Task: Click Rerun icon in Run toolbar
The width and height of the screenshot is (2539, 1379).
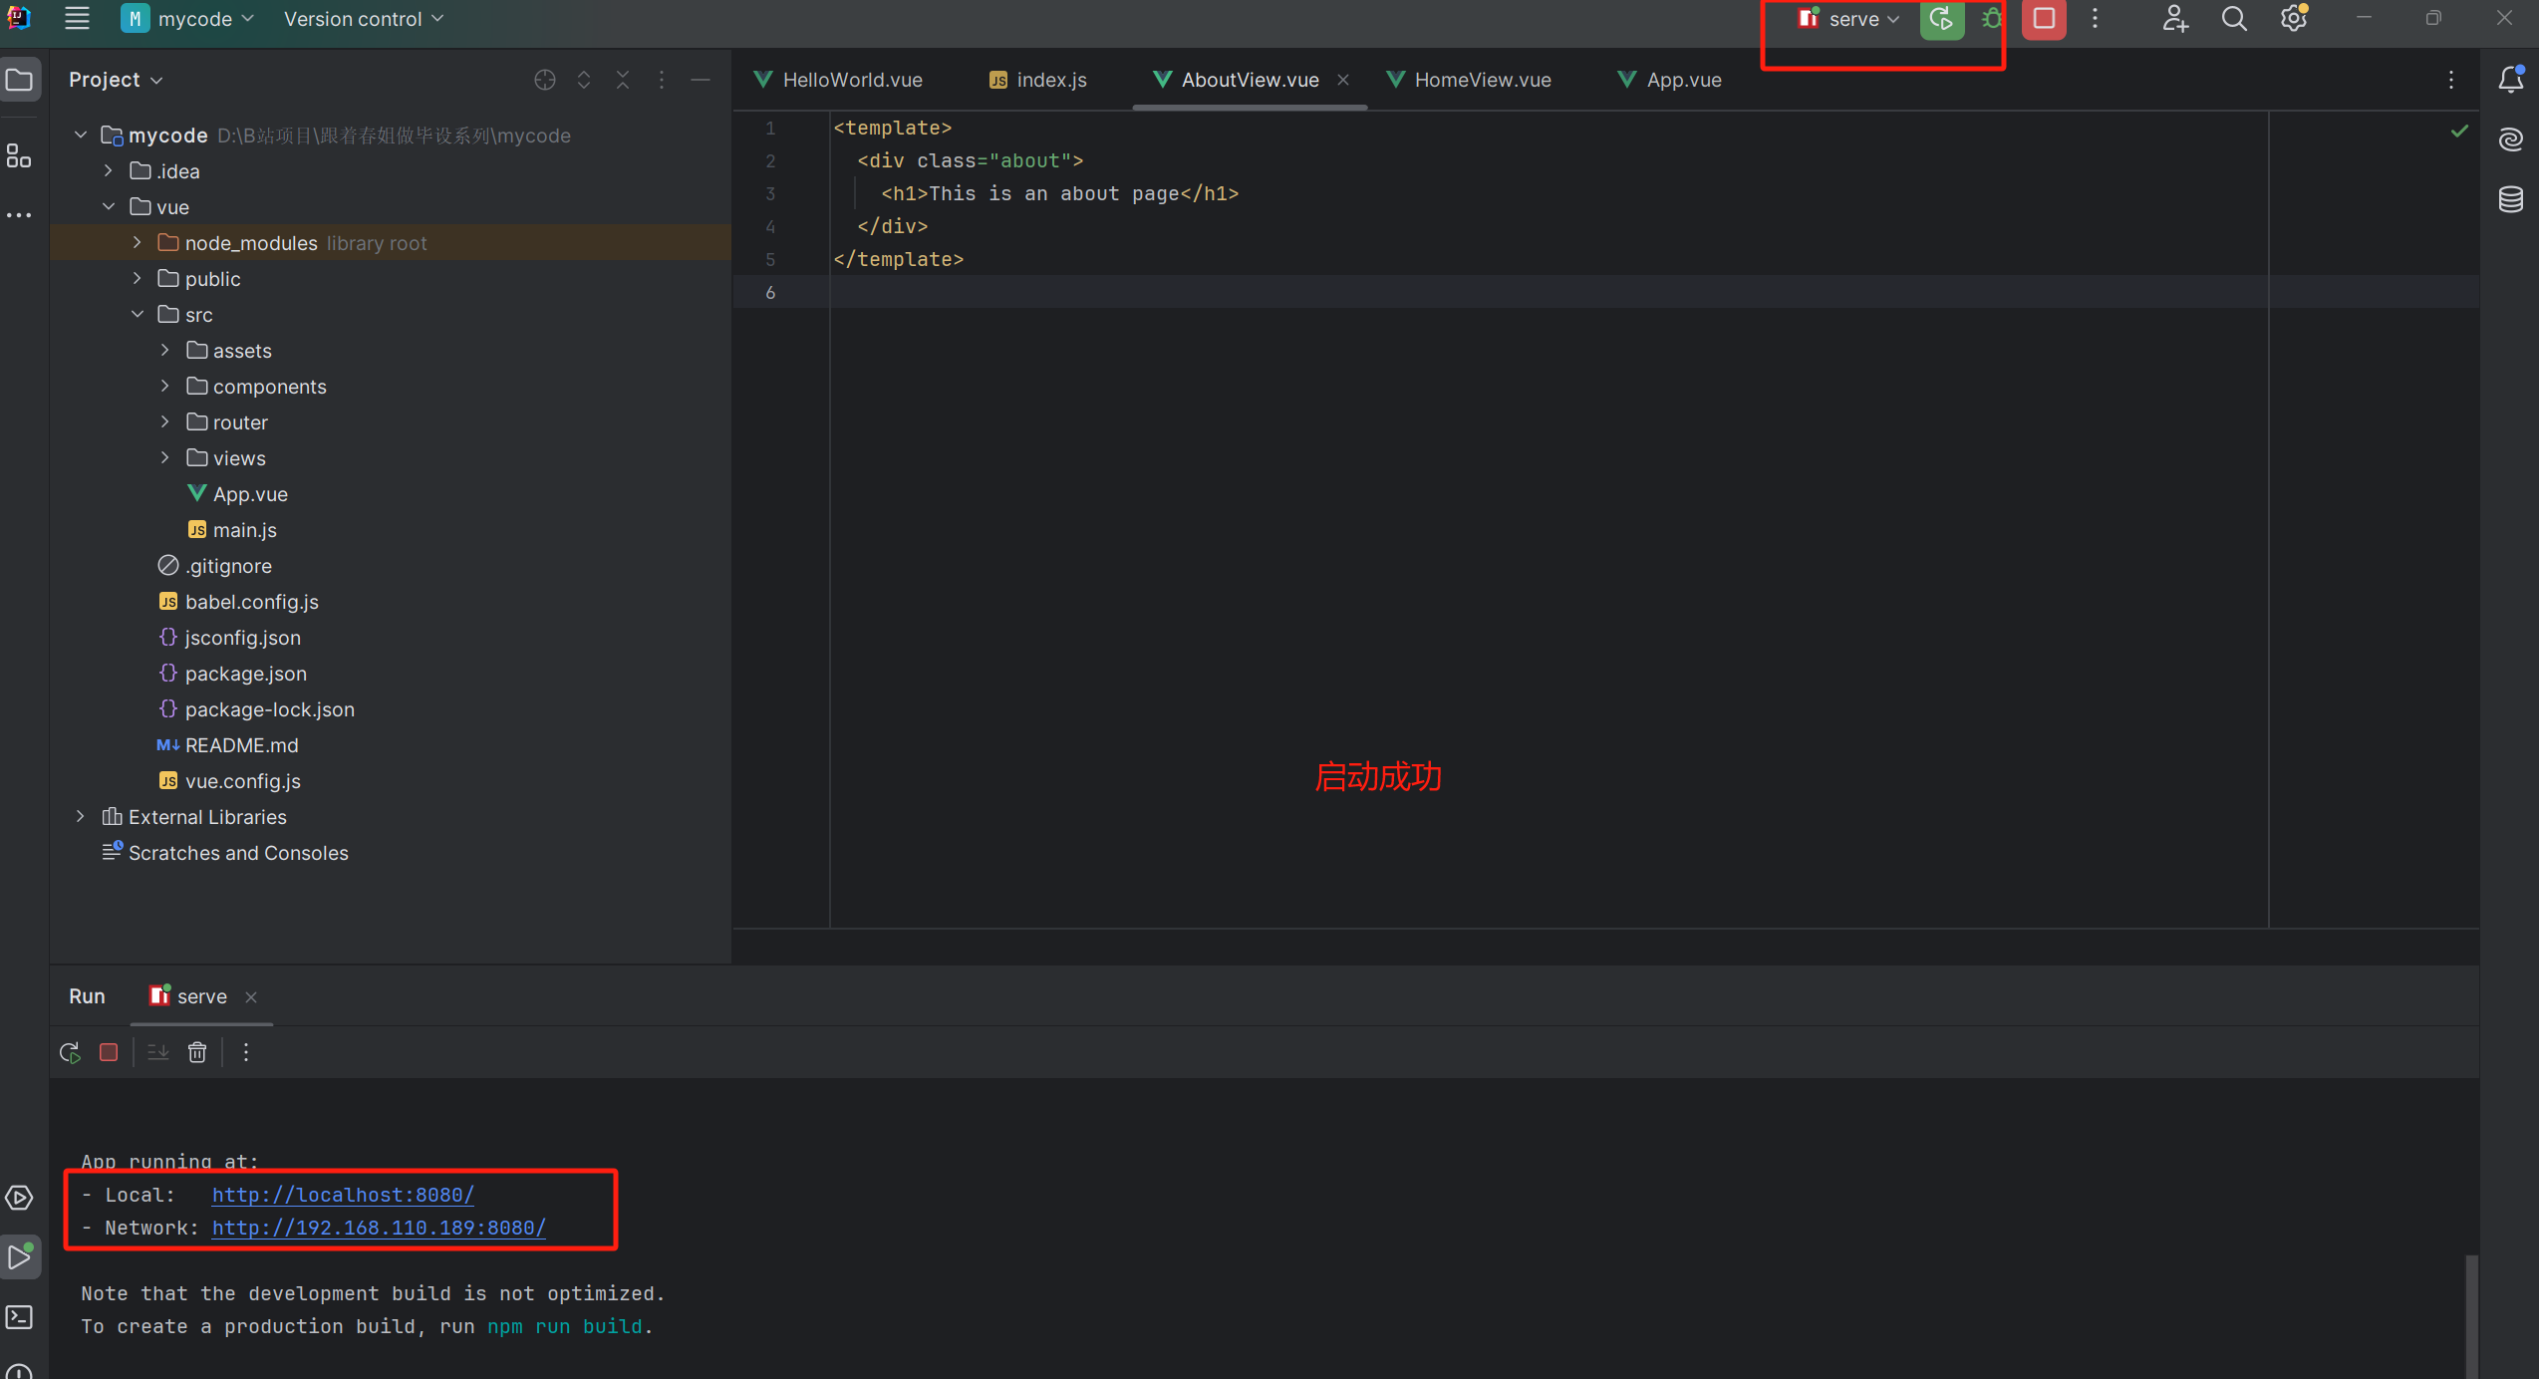Action: pos(70,1052)
